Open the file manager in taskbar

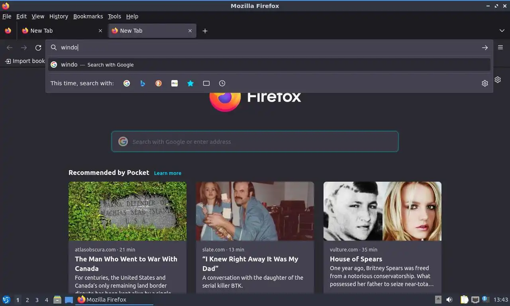(57, 300)
